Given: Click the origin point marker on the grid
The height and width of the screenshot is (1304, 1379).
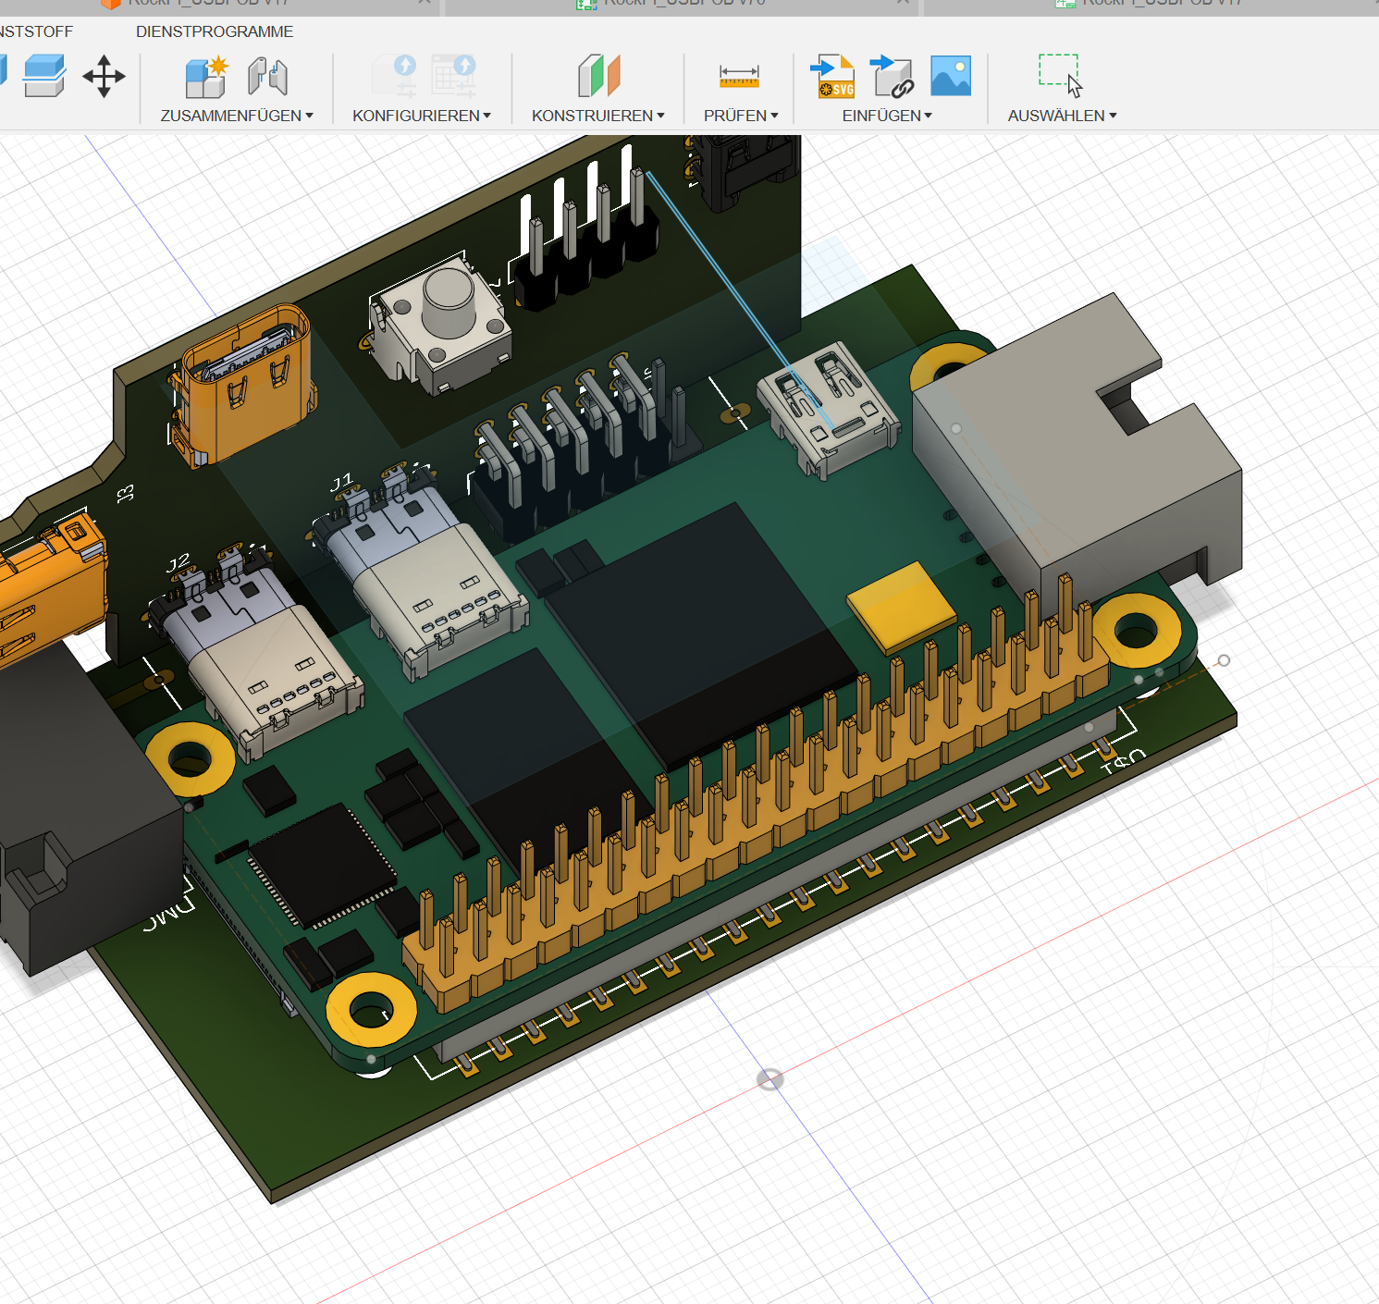Looking at the screenshot, I should pos(770,1079).
